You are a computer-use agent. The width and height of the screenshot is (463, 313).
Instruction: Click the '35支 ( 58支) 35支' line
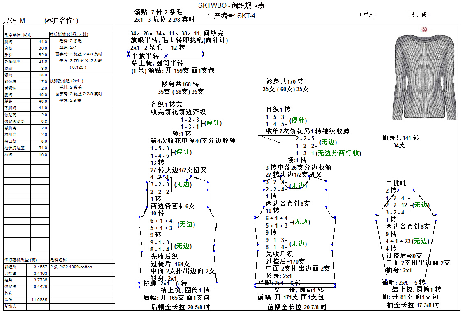tap(181, 92)
